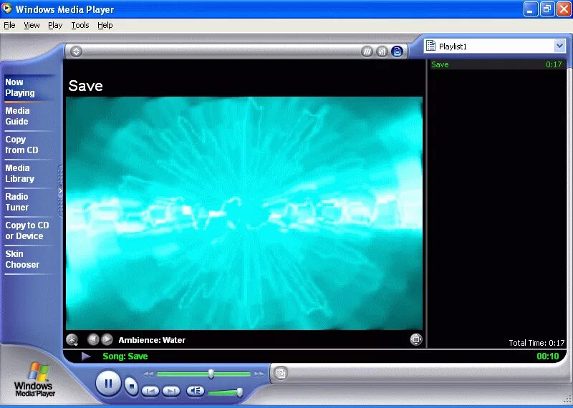The image size is (573, 408).
Task: Mute the sound with speaker icon
Action: tap(196, 392)
